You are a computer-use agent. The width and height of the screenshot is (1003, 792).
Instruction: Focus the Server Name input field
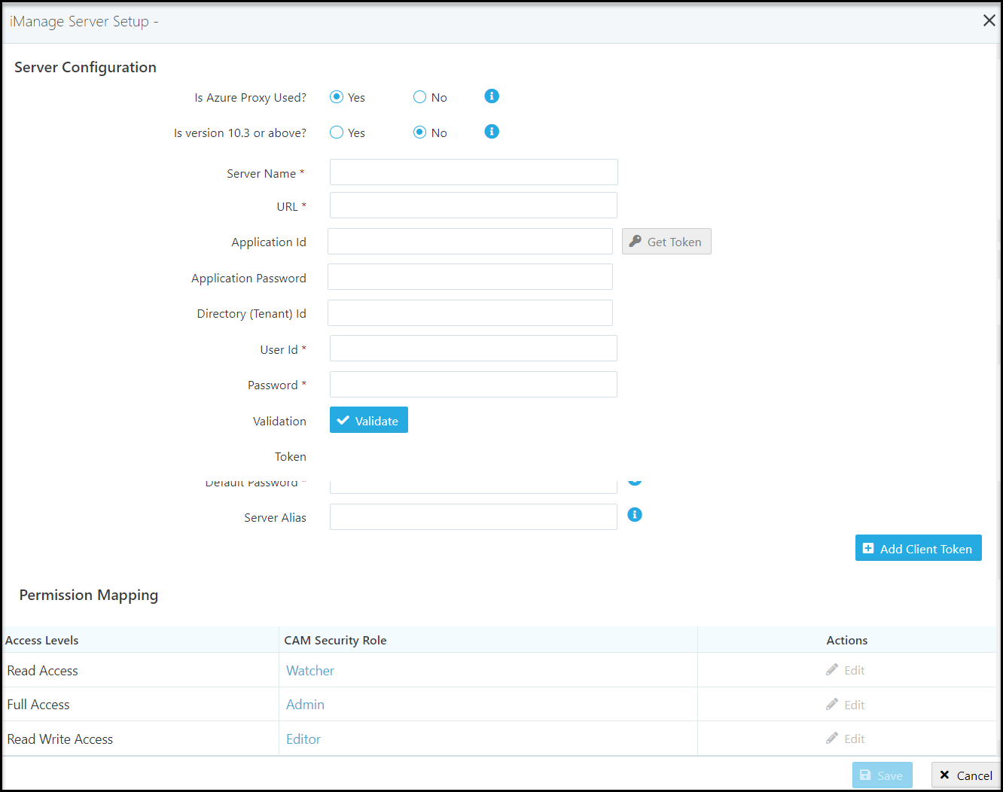coord(474,172)
